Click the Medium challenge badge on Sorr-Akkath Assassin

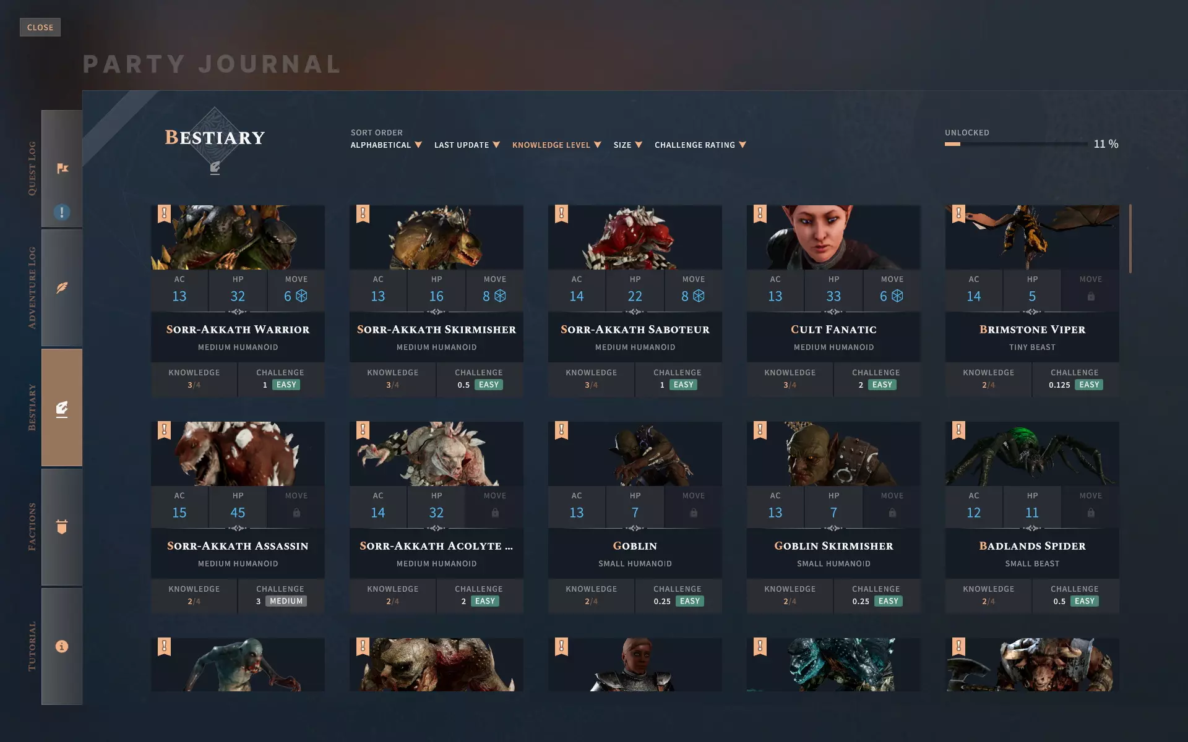(x=286, y=601)
